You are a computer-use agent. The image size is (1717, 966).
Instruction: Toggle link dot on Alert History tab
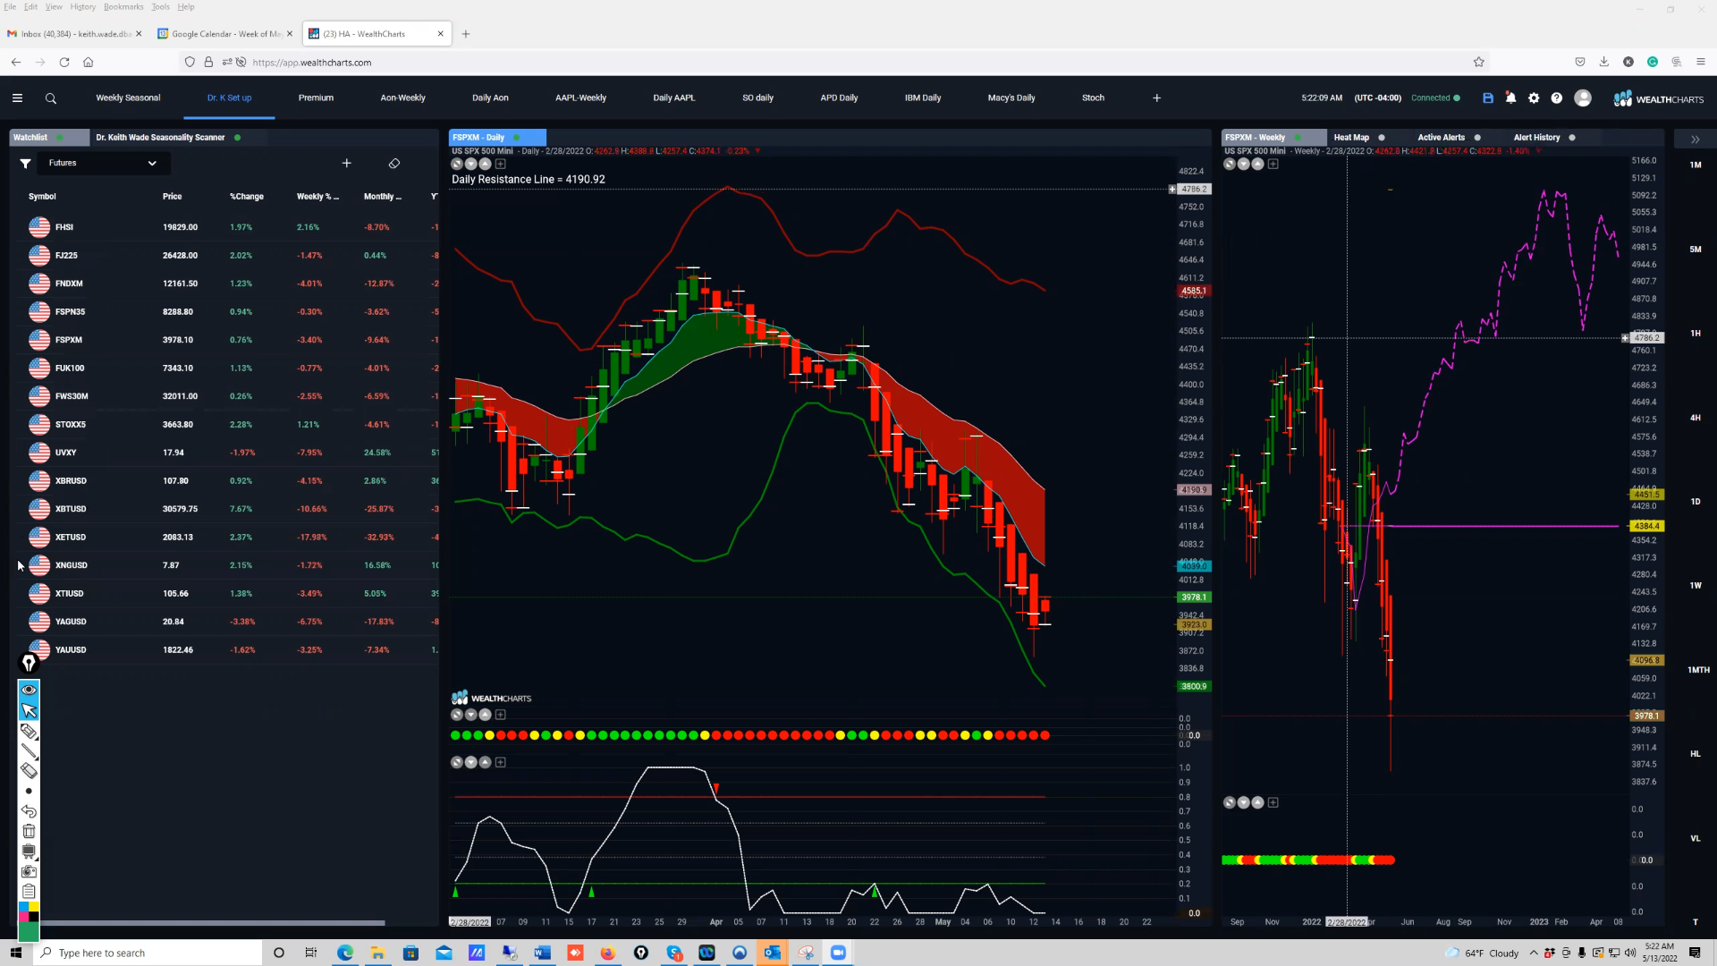(x=1572, y=138)
